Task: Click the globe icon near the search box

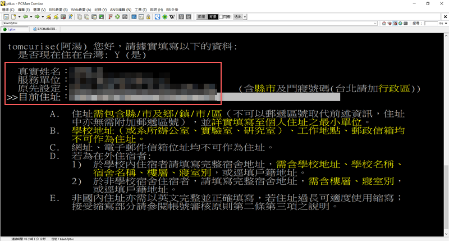Action: click(400, 23)
